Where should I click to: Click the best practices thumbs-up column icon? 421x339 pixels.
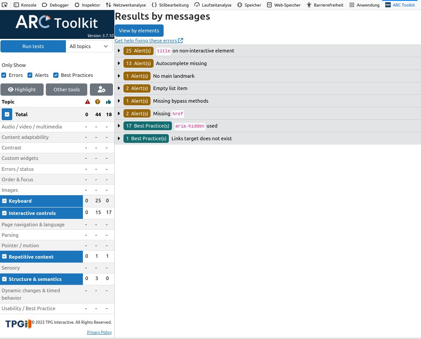tap(108, 102)
